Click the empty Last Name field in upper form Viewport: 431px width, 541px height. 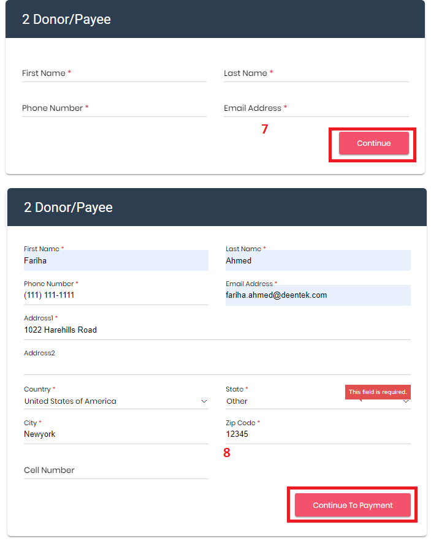tap(316, 74)
